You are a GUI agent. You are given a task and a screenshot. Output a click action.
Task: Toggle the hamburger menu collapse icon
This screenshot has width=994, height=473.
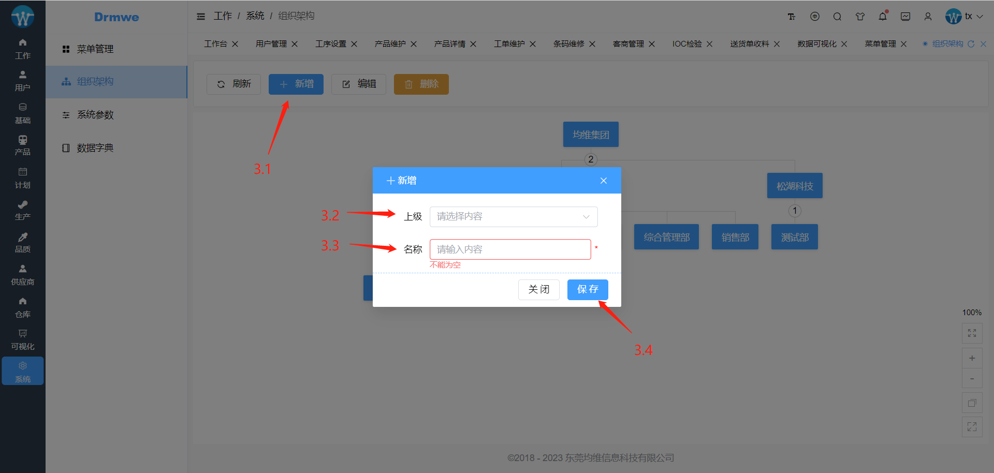coord(201,17)
